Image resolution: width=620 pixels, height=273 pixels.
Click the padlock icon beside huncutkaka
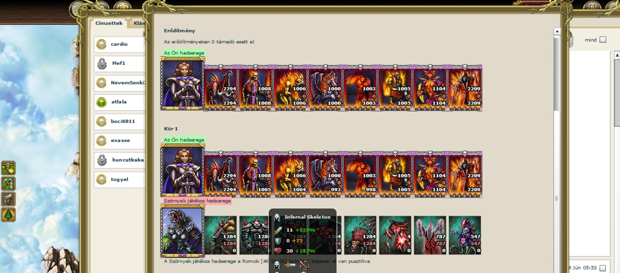pos(102,160)
